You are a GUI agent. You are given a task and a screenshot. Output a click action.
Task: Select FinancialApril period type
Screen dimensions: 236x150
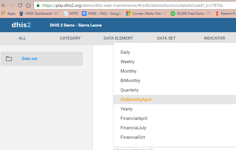[x=175, y=118]
